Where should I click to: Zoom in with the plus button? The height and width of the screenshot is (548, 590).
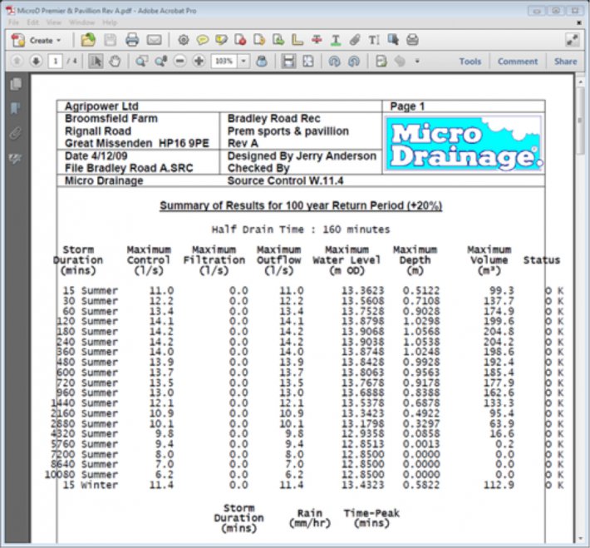[199, 61]
